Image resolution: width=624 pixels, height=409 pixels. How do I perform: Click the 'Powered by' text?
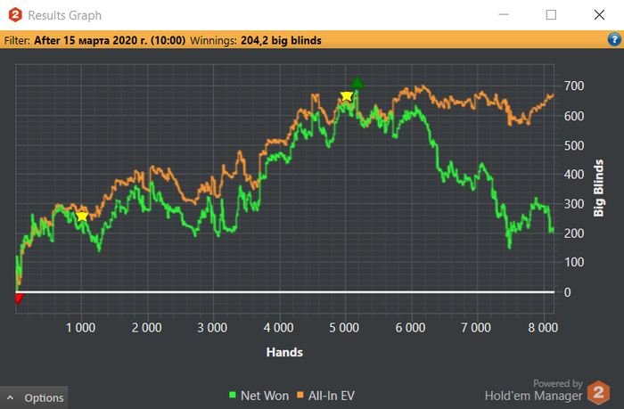point(557,383)
